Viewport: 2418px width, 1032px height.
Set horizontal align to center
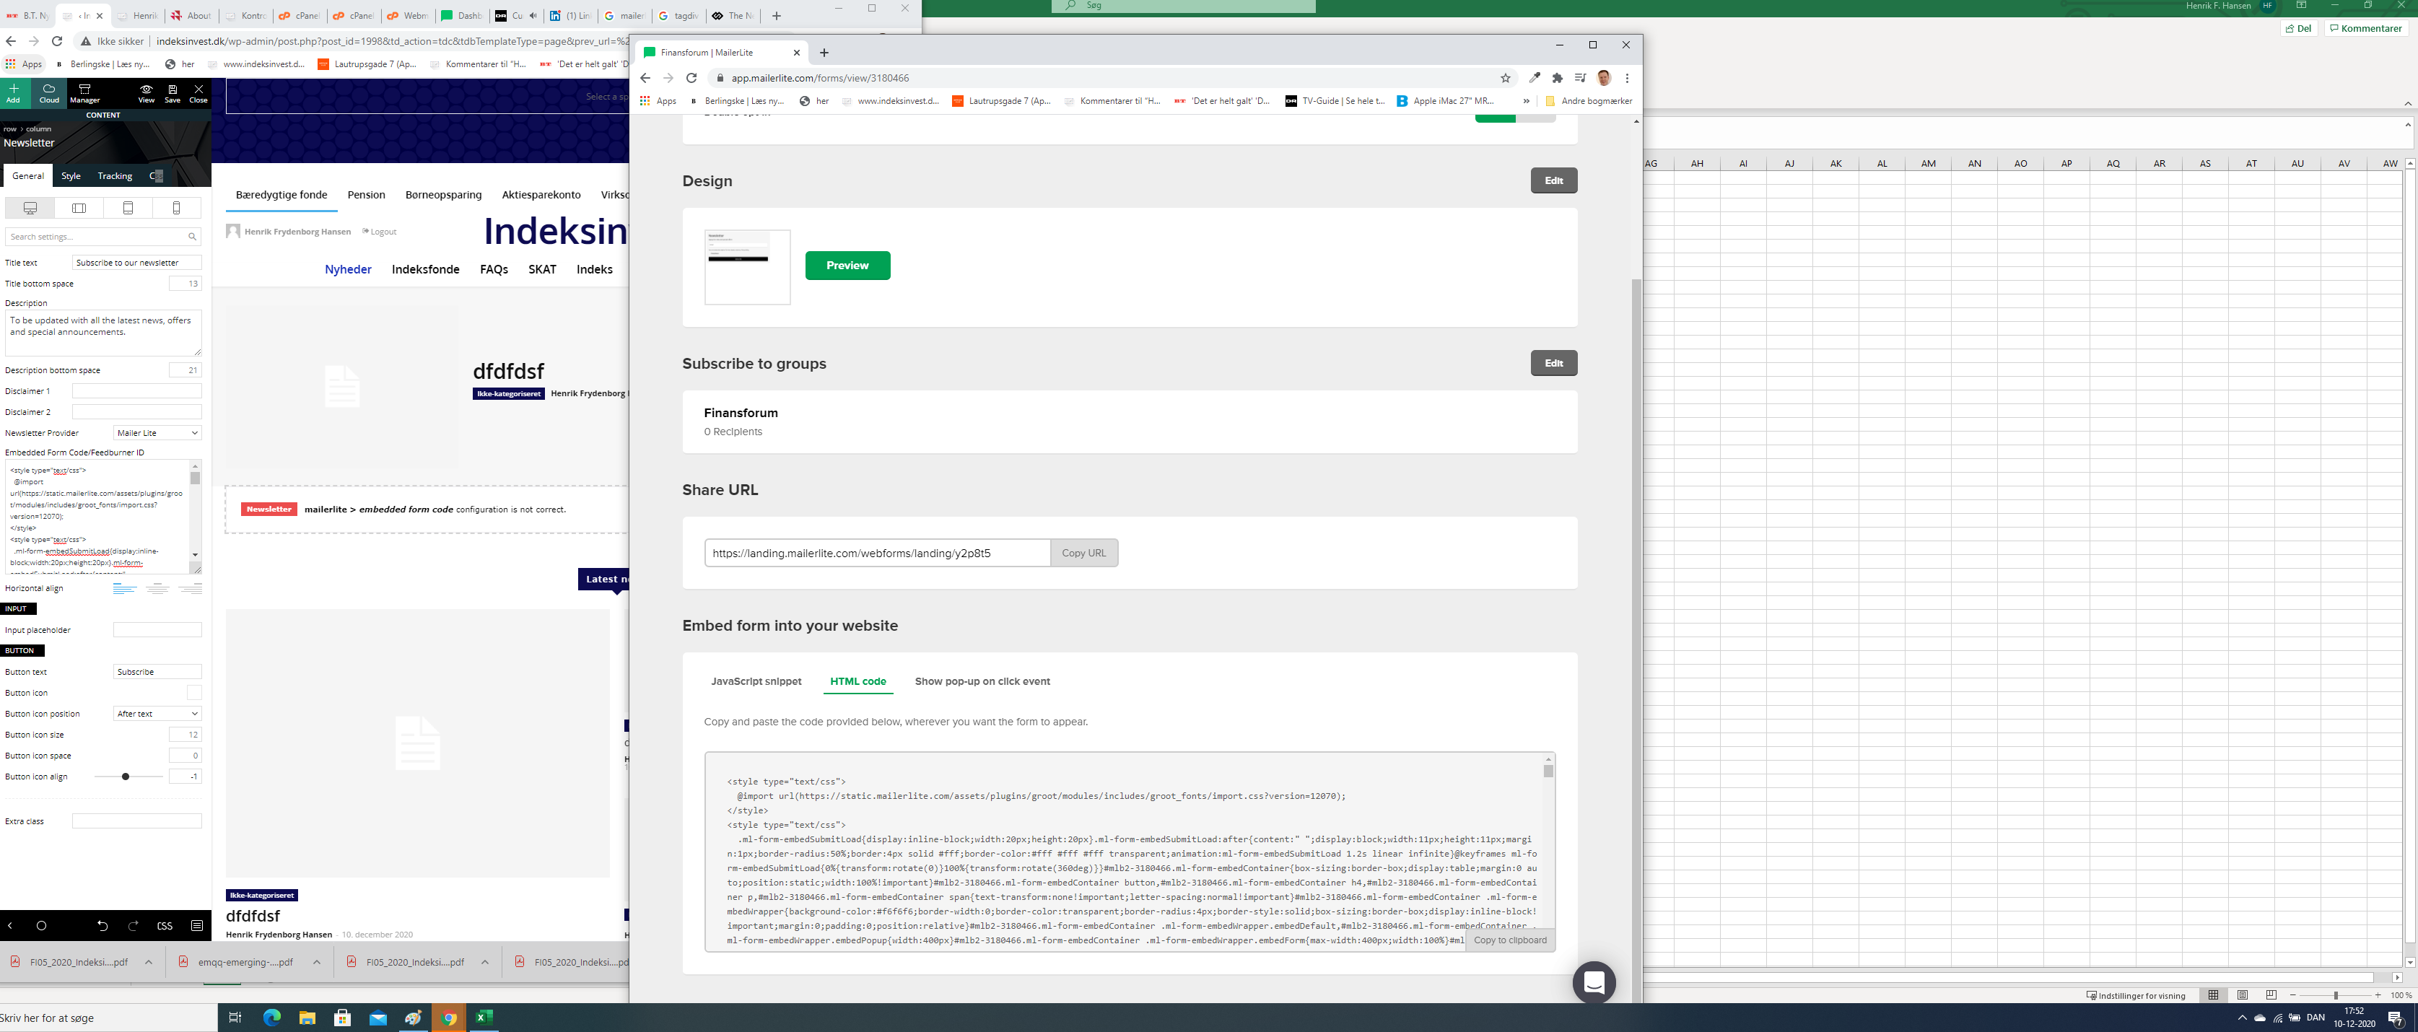pyautogui.click(x=157, y=588)
